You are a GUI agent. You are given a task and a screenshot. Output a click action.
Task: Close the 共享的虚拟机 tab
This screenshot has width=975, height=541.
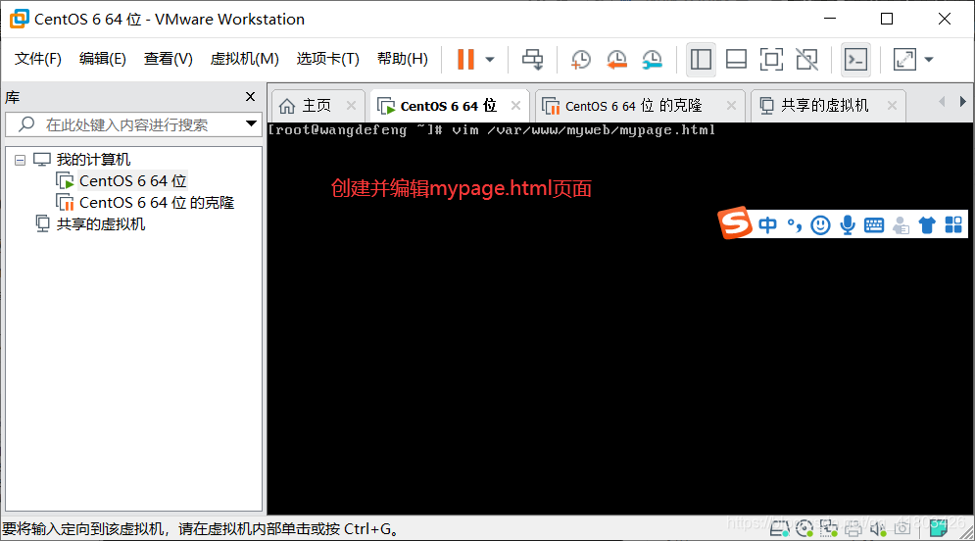(893, 105)
